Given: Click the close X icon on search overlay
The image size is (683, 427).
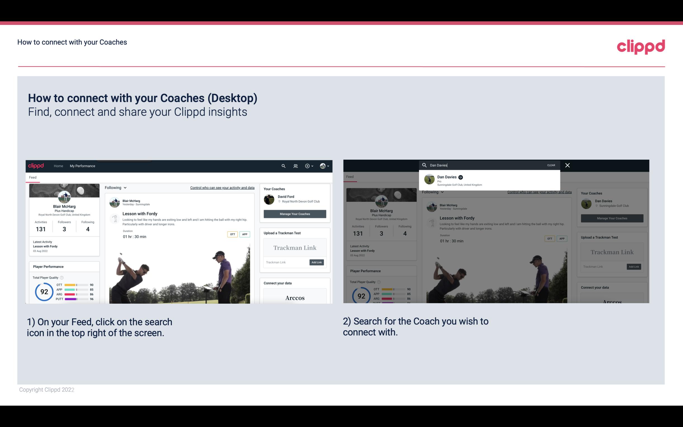Looking at the screenshot, I should click(x=567, y=165).
